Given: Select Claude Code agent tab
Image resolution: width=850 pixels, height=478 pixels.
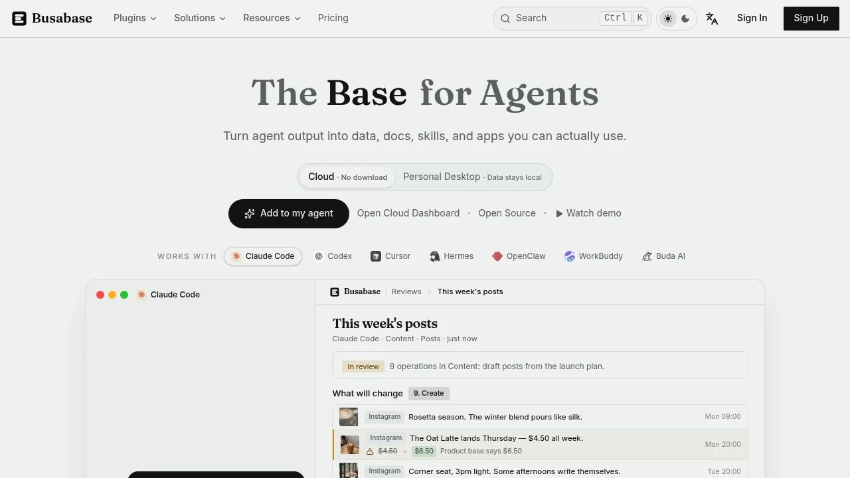Looking at the screenshot, I should click(x=263, y=256).
